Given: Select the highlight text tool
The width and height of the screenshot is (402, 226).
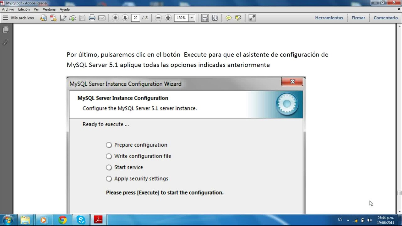Looking at the screenshot, I should [238, 18].
